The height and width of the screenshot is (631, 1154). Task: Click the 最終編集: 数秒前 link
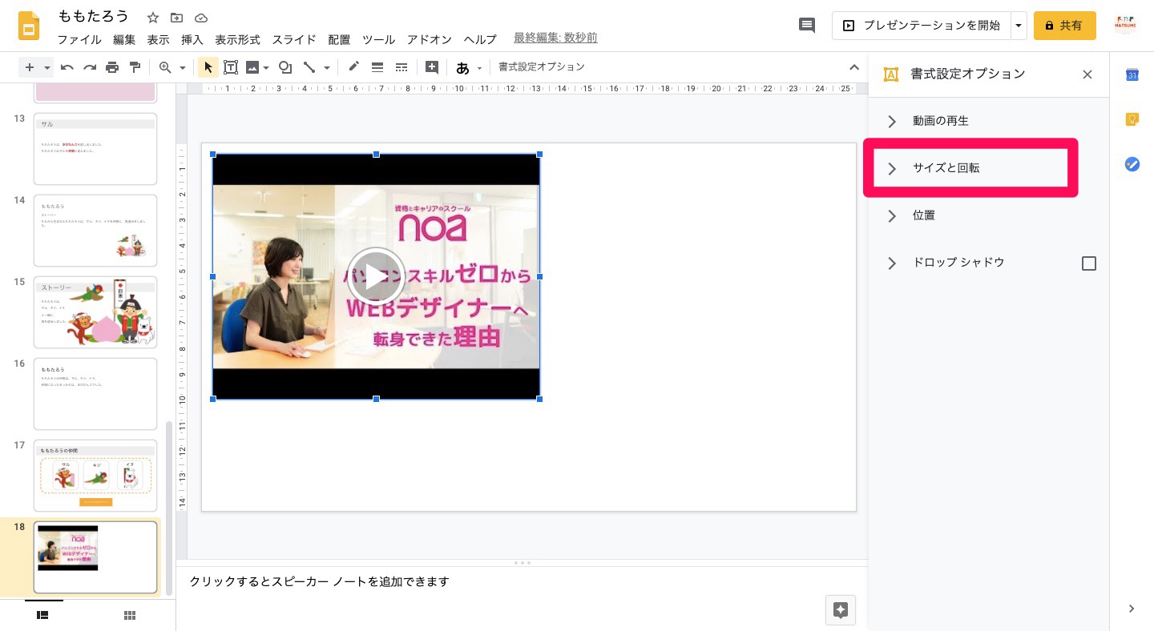coord(555,38)
